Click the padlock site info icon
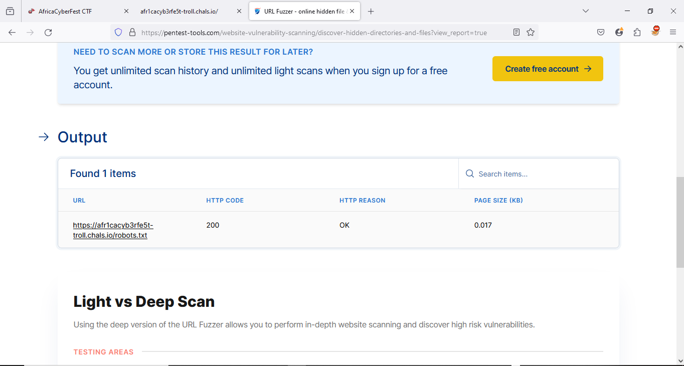 coord(132,33)
